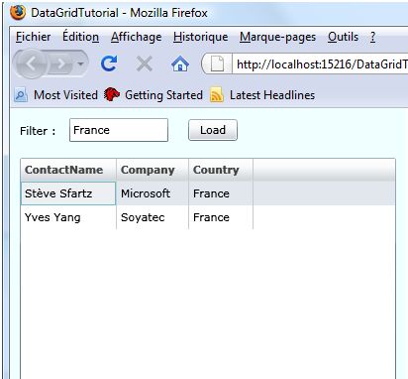408x379 pixels.
Task: Sort by the Company column header
Action: pyautogui.click(x=153, y=170)
